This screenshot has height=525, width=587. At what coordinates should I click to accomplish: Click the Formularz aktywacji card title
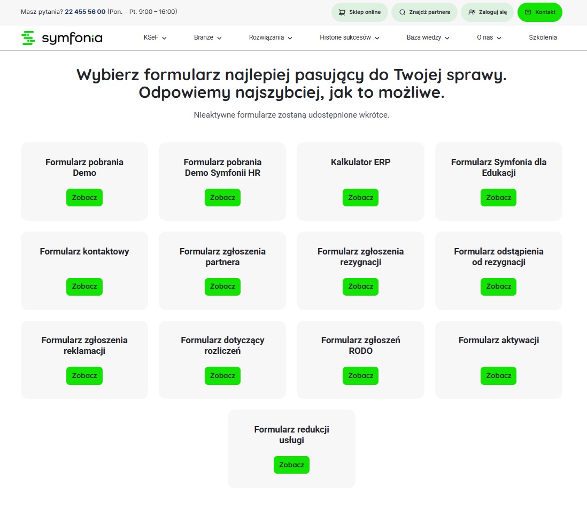point(499,340)
